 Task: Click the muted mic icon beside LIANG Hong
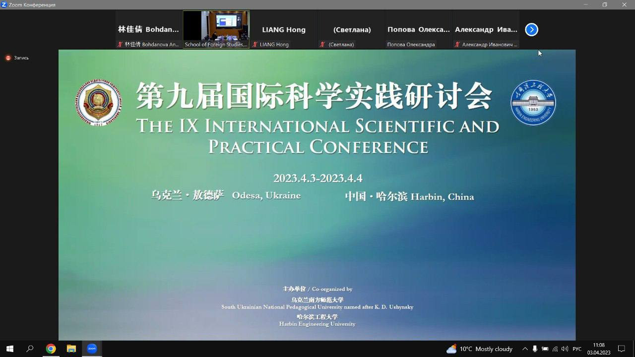click(255, 45)
